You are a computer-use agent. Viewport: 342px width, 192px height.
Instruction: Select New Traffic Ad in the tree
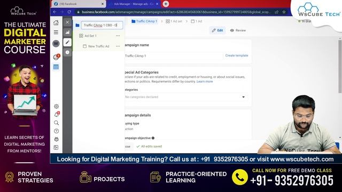(x=98, y=46)
